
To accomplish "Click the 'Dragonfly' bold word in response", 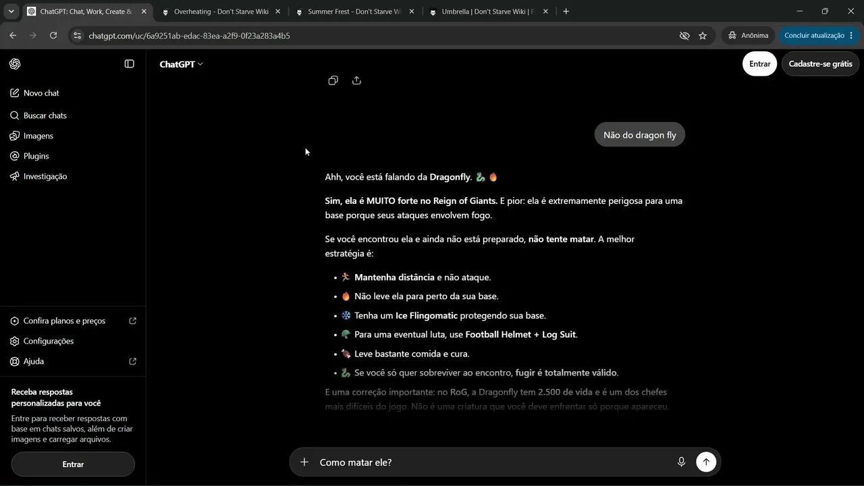I will tap(450, 177).
